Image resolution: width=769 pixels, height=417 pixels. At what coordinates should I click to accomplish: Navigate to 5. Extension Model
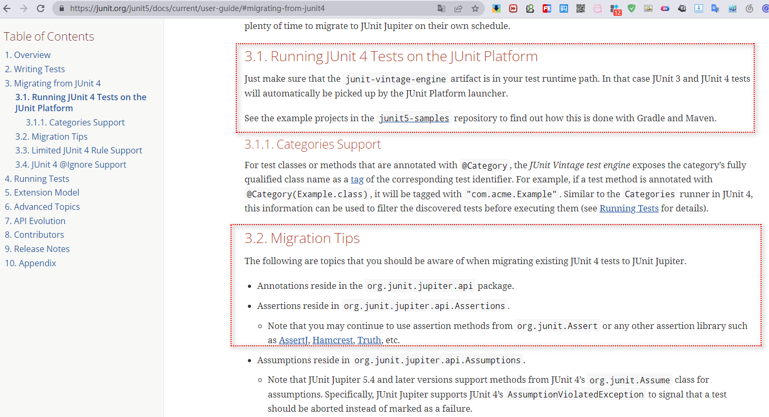tap(42, 192)
